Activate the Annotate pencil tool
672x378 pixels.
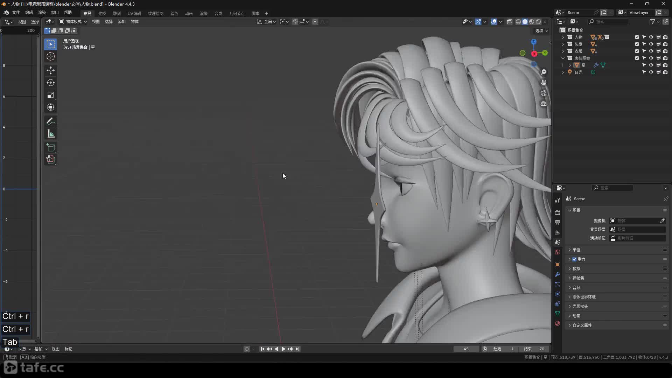point(51,121)
